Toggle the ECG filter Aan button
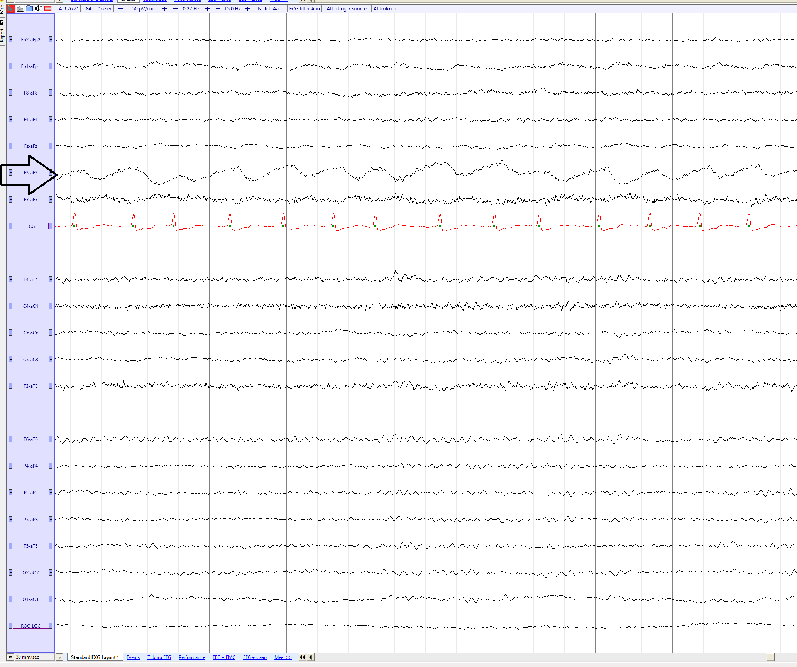 304,8
